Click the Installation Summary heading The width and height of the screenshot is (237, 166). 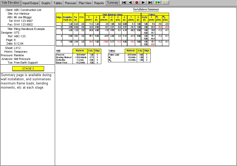(x=146, y=9)
